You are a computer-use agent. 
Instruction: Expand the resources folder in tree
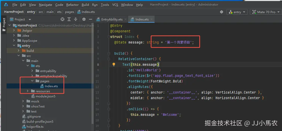28,91
